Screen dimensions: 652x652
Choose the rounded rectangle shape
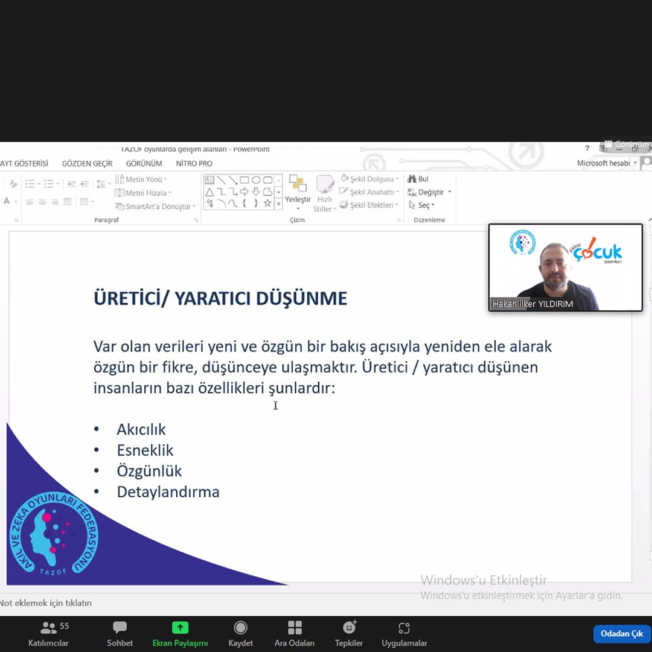[x=268, y=180]
